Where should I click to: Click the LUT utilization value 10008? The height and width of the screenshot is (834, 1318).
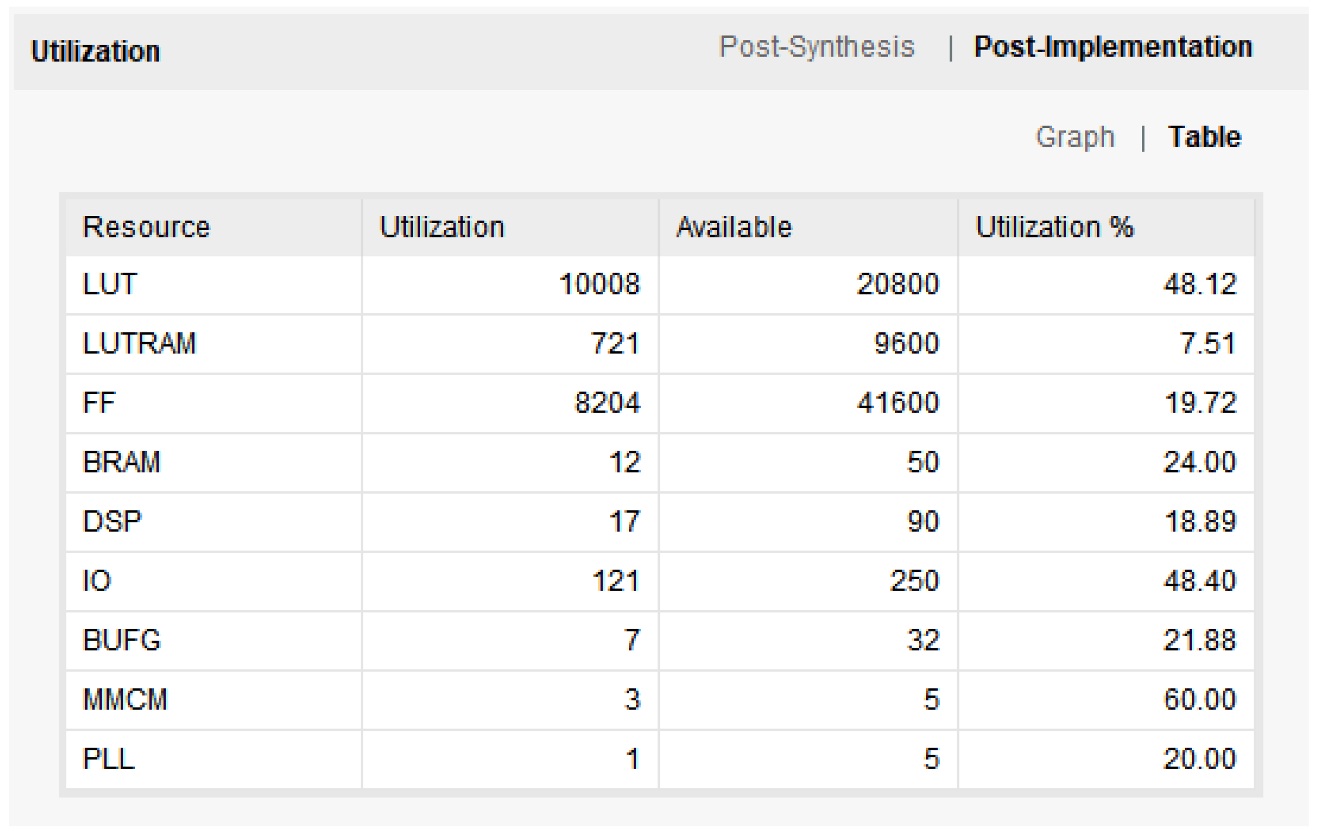pyautogui.click(x=599, y=285)
